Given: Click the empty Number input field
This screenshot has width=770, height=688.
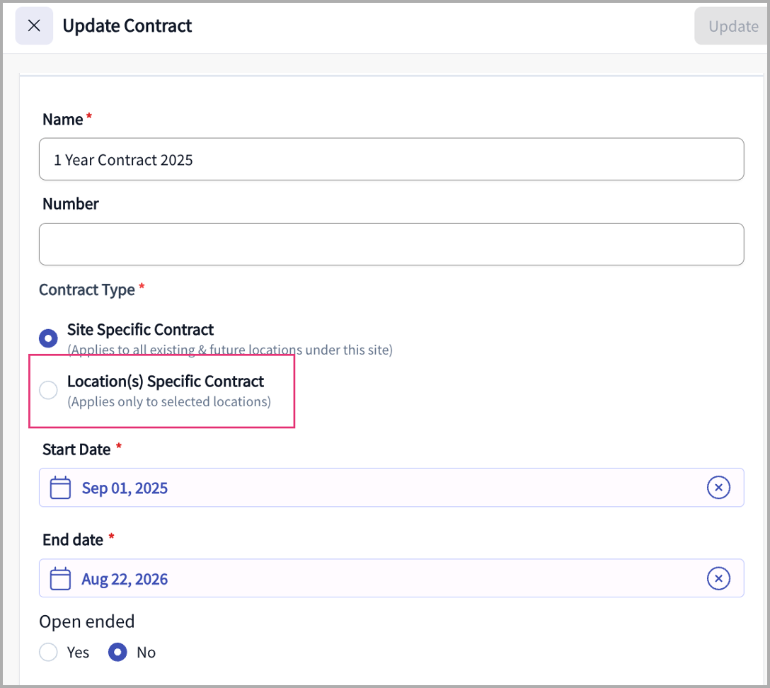Looking at the screenshot, I should click(x=391, y=244).
